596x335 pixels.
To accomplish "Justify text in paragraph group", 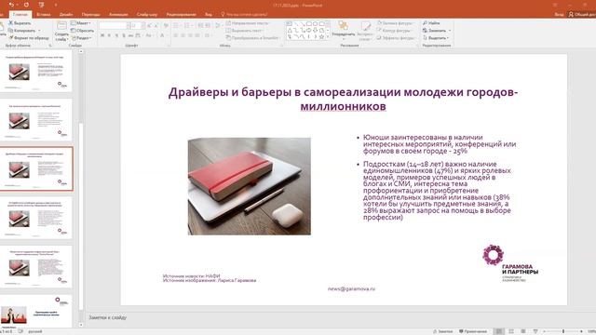I will pos(197,35).
